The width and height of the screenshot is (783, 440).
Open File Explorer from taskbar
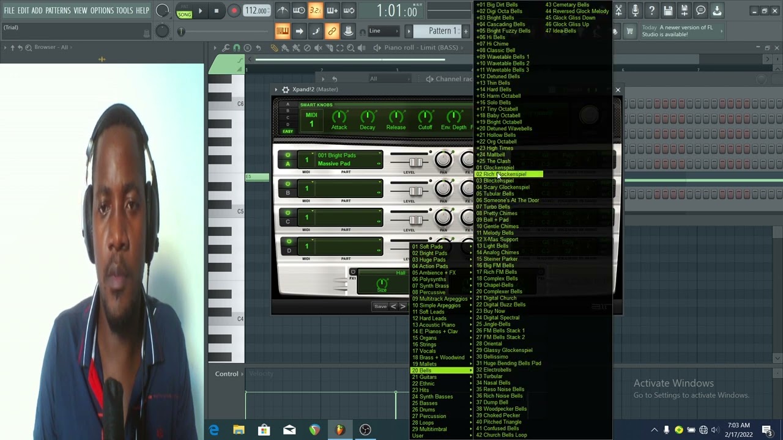tap(239, 430)
